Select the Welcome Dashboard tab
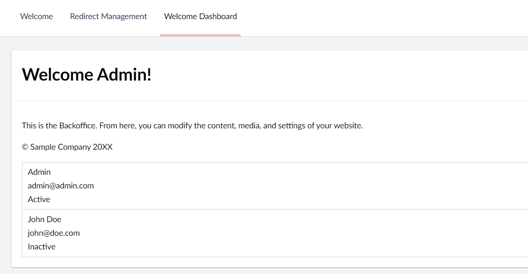 coord(200,16)
